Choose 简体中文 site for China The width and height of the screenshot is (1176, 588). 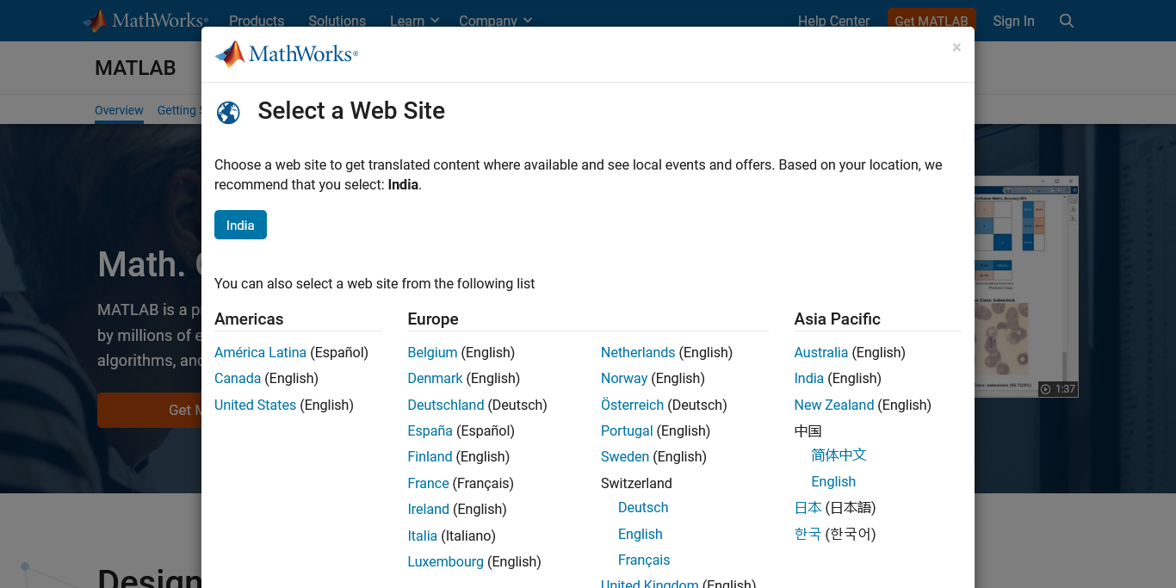click(839, 455)
